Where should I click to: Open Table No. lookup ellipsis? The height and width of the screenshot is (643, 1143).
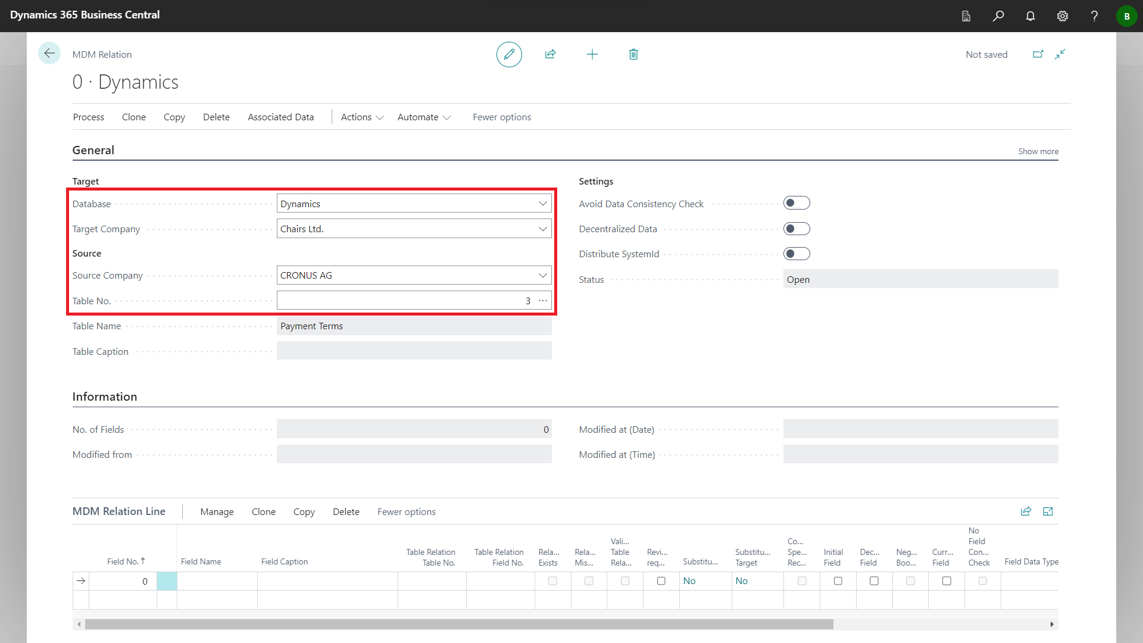point(543,301)
